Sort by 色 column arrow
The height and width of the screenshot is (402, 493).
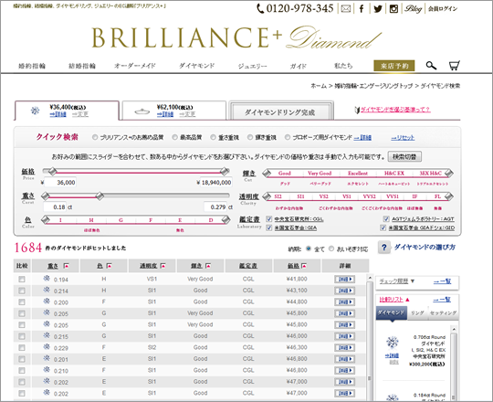[x=110, y=266]
